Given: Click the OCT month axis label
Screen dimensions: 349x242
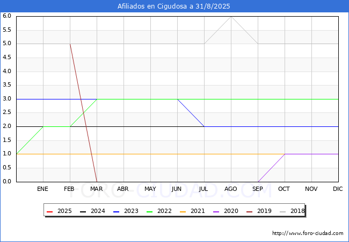Looking at the screenshot, I should pos(284,189).
